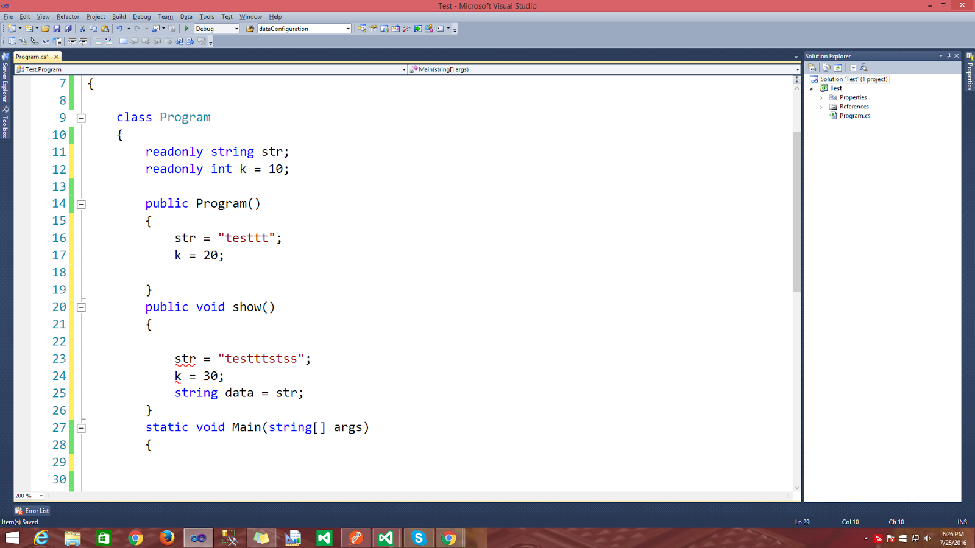Screen dimensions: 975x548
Task: Click the Paste toolbar icon
Action: [x=105, y=29]
